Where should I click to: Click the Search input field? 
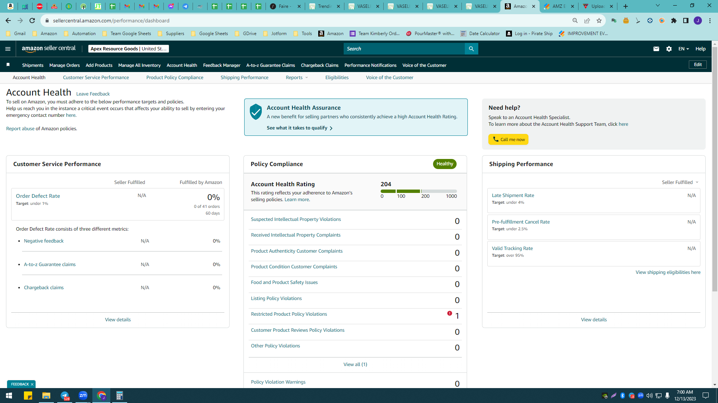pyautogui.click(x=404, y=49)
